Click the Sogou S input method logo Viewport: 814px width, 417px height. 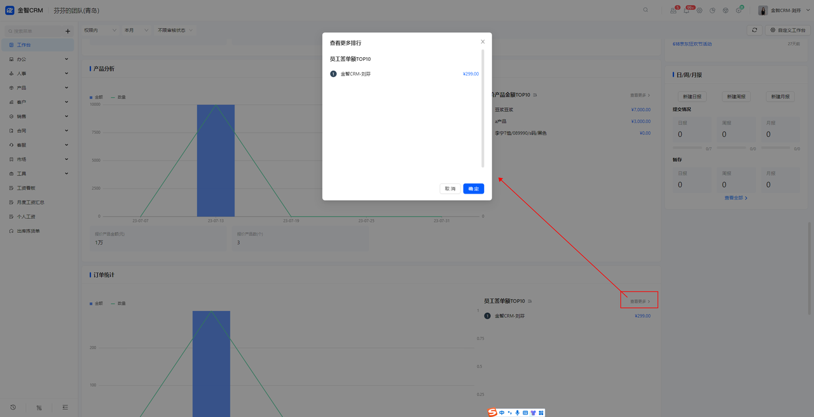pos(492,413)
